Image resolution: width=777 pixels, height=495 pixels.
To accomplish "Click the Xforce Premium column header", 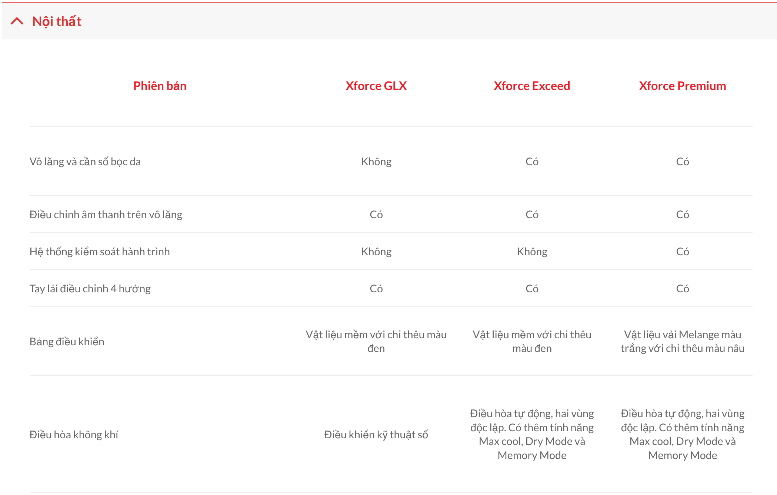I will tap(682, 86).
